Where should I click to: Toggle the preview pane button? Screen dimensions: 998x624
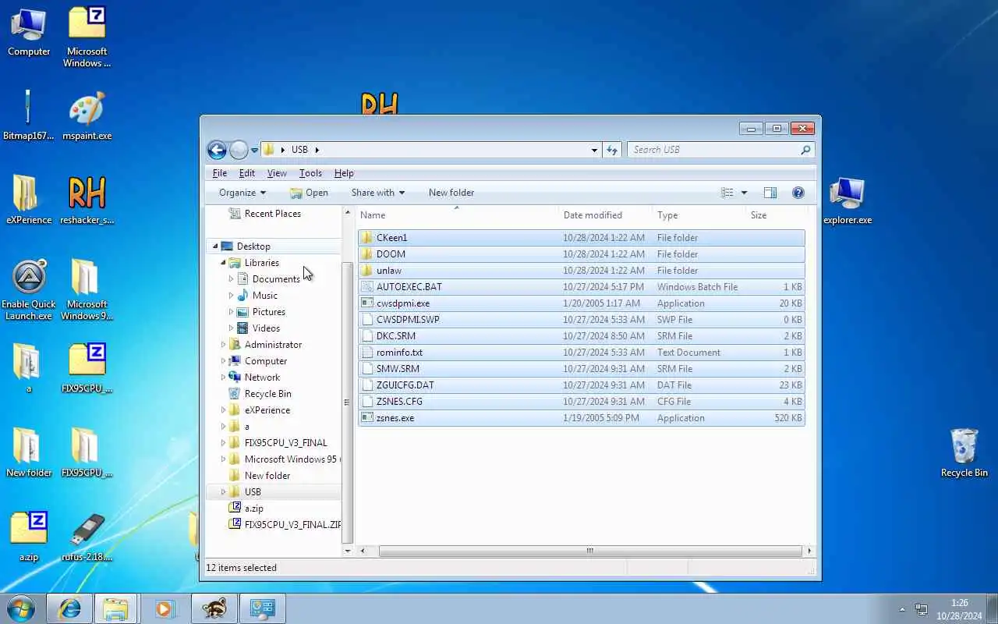[770, 193]
